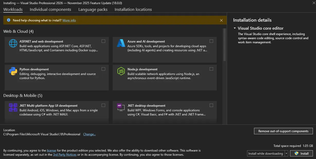Dismiss the help banner with X icon

tap(221, 20)
